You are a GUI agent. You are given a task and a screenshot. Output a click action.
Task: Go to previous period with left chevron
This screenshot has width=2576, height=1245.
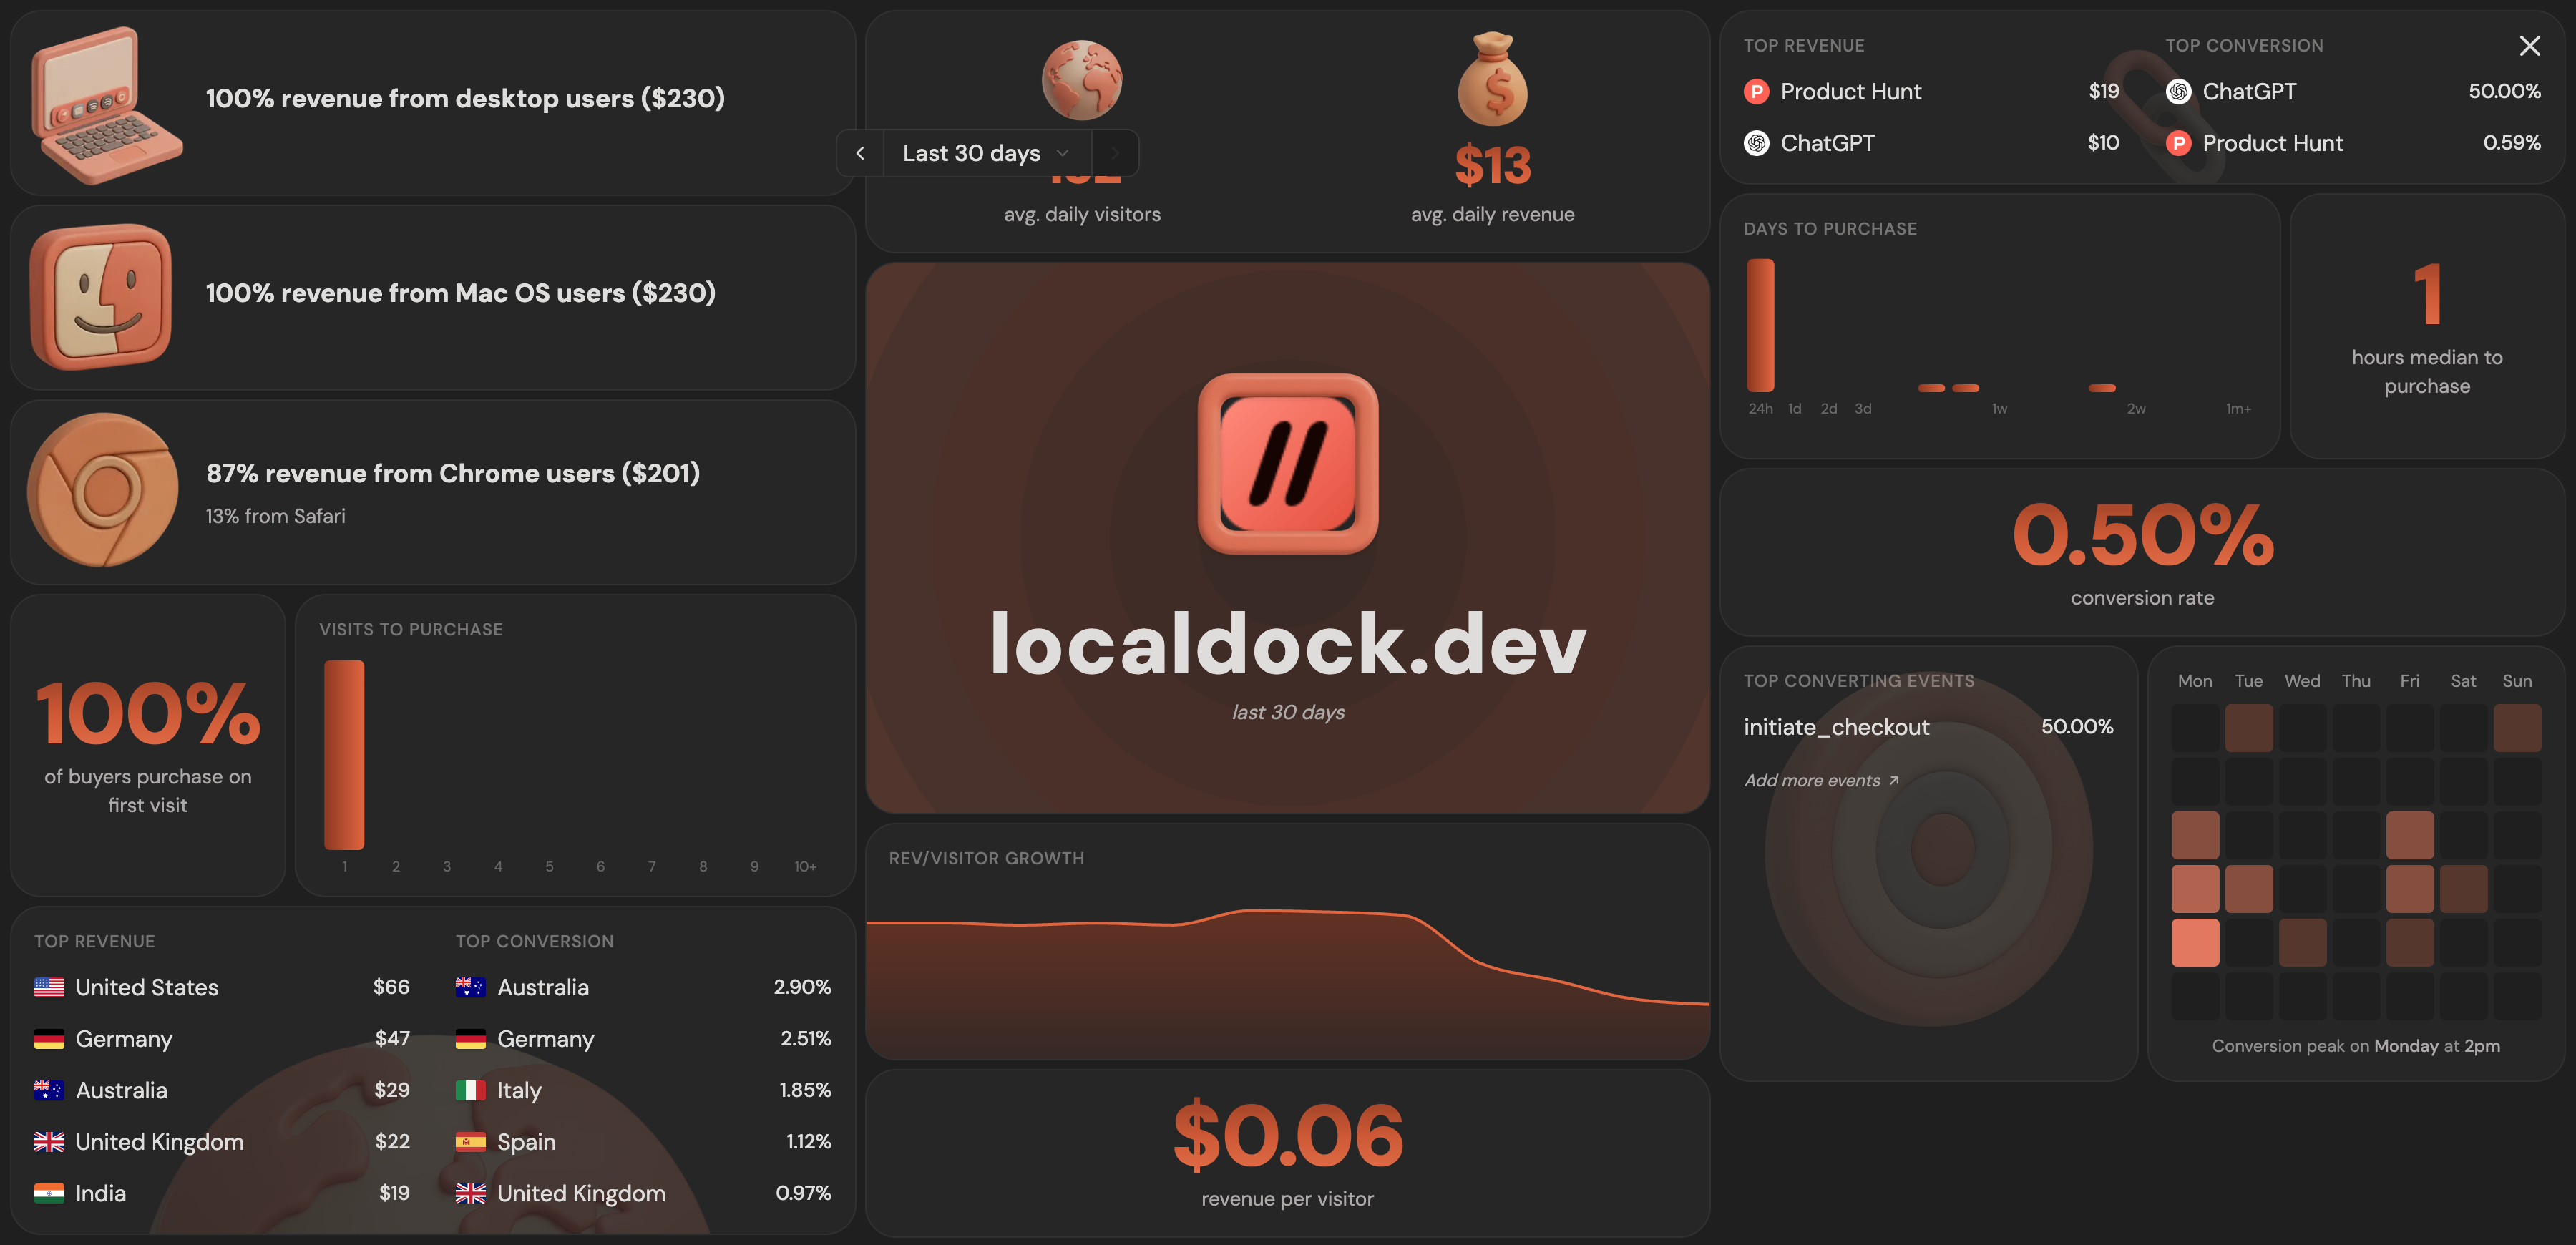(860, 154)
